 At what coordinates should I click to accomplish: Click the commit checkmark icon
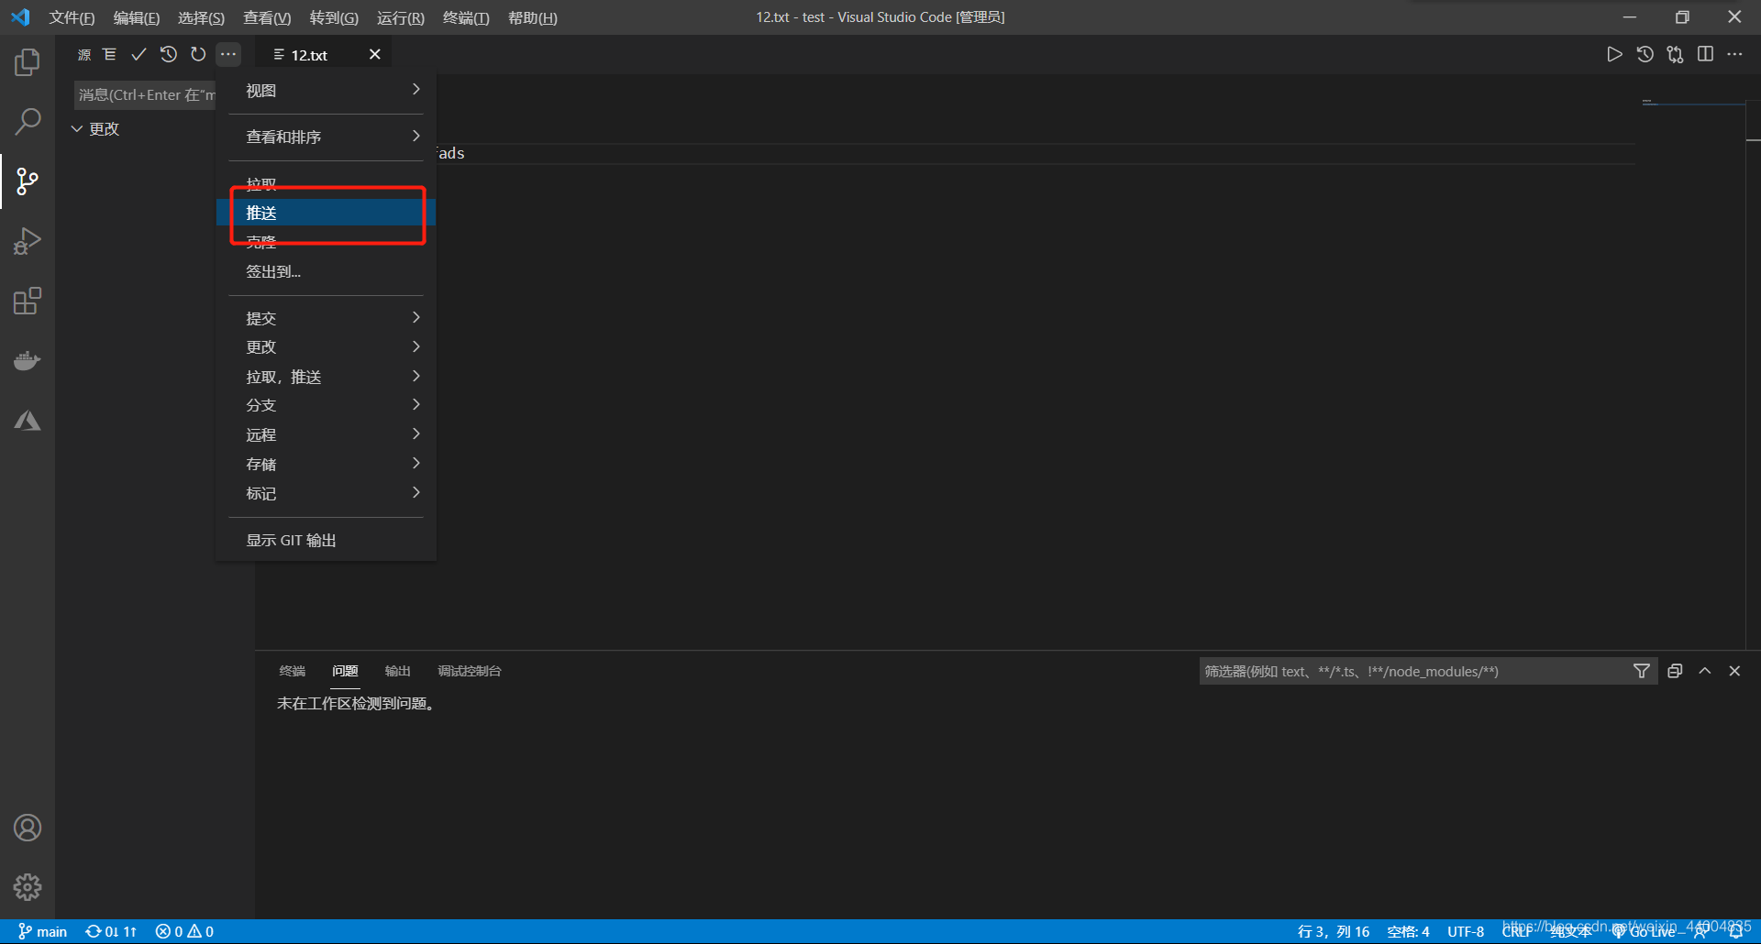tap(138, 55)
